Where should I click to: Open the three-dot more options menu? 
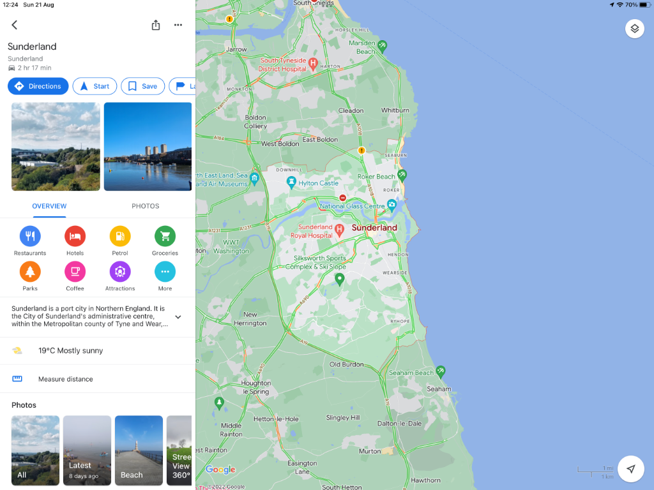point(178,25)
